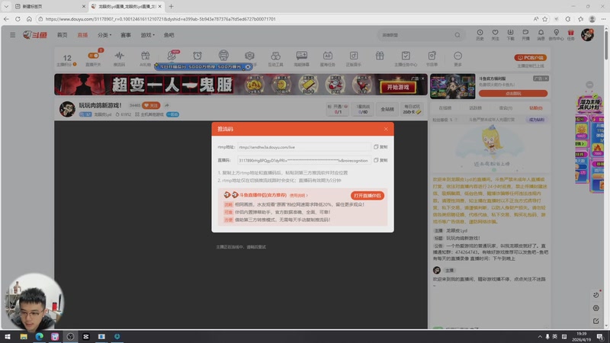Image resolution: width=610 pixels, height=343 pixels.
Task: Close the 5000万 promo tooltip
Action: 248,67
